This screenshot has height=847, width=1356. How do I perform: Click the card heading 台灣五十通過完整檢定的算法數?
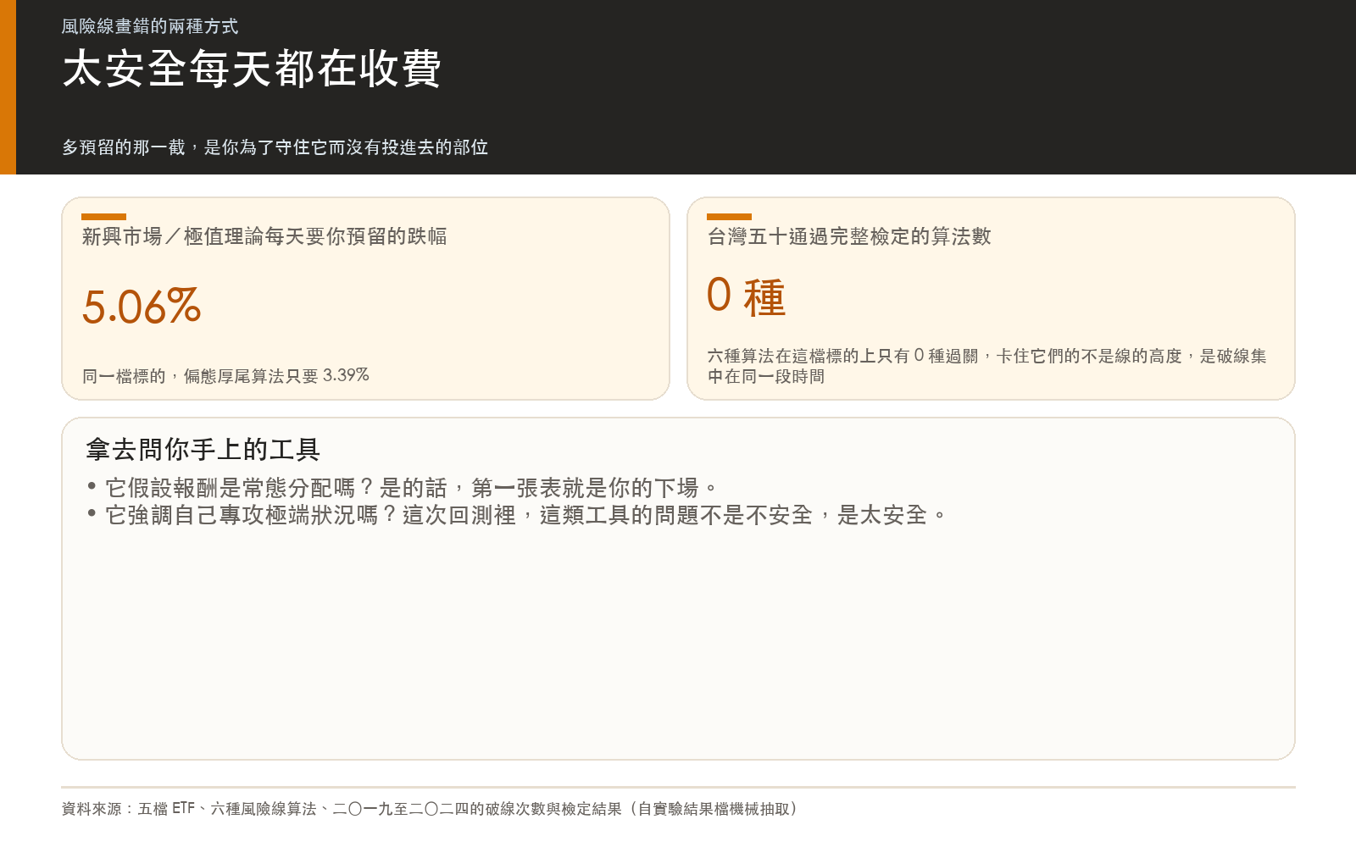click(x=849, y=236)
